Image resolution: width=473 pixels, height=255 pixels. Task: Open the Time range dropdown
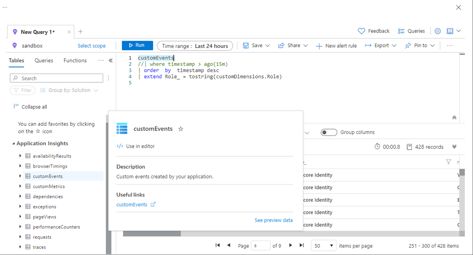195,45
